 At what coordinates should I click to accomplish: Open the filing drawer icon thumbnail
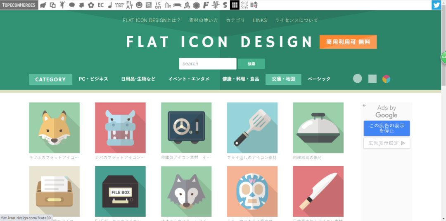click(55, 191)
